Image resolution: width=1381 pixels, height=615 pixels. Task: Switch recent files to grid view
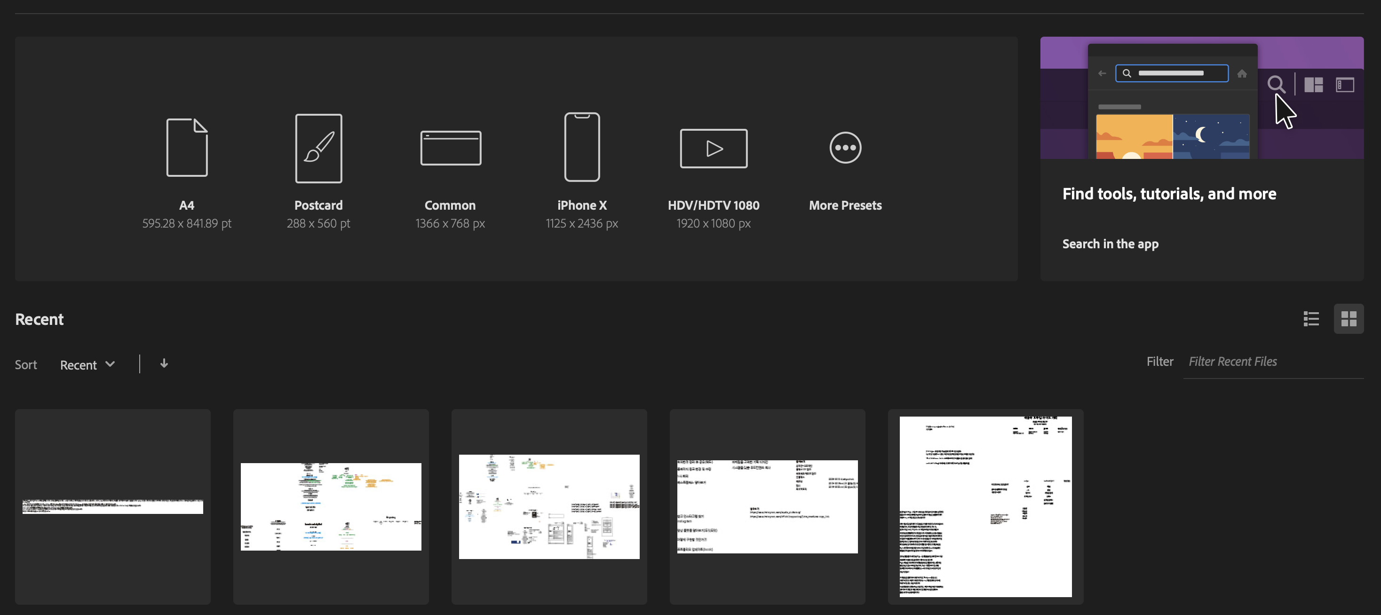[1348, 319]
